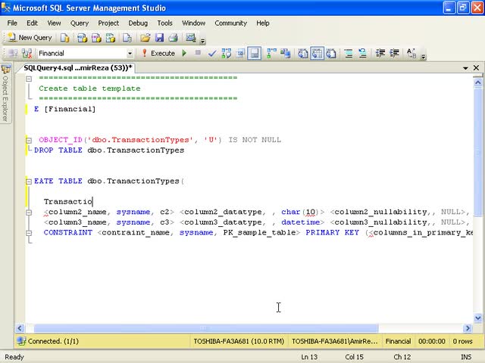
Task: Click the Open File folder icon
Action: (x=145, y=37)
